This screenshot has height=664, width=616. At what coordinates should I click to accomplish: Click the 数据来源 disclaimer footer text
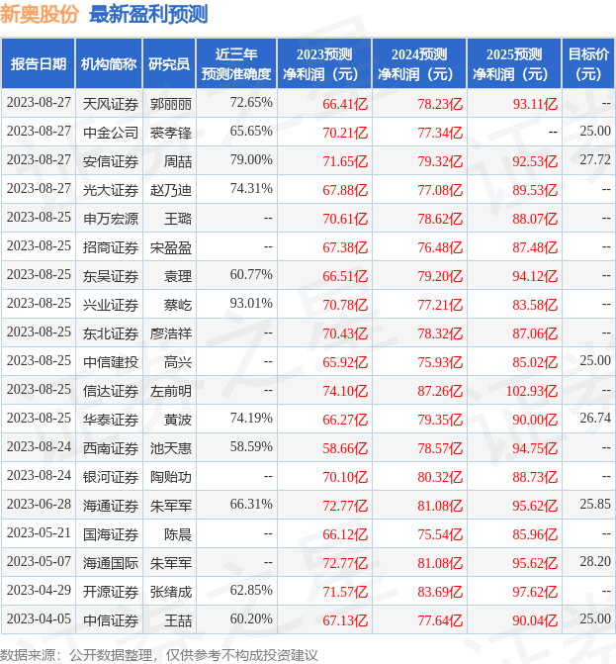(158, 655)
